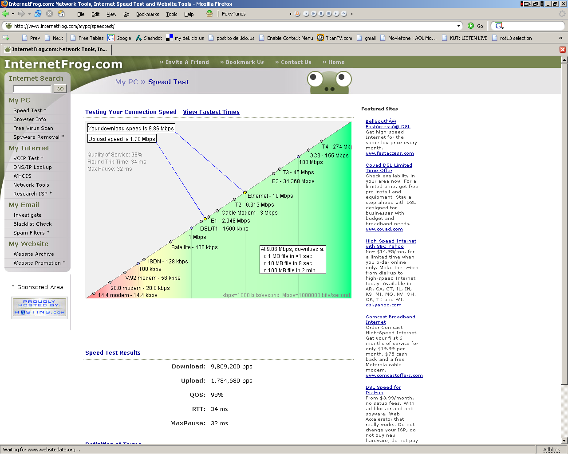
Task: Click the URL address bar field
Action: click(233, 26)
